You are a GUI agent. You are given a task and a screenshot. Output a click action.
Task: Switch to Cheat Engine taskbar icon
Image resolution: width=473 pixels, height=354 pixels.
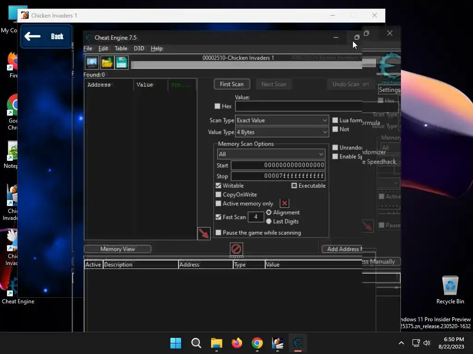(298, 343)
